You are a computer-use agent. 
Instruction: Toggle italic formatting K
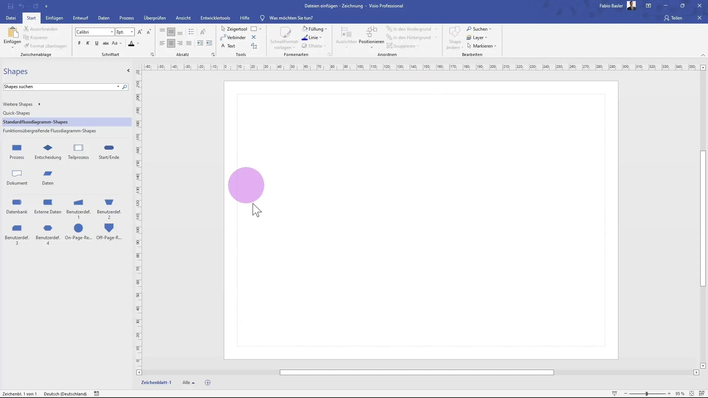tap(88, 43)
